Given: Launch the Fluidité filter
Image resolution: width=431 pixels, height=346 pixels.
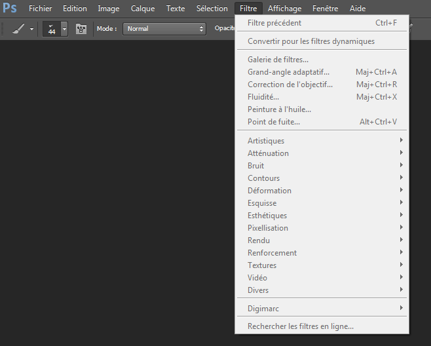Looking at the screenshot, I should click(322, 97).
